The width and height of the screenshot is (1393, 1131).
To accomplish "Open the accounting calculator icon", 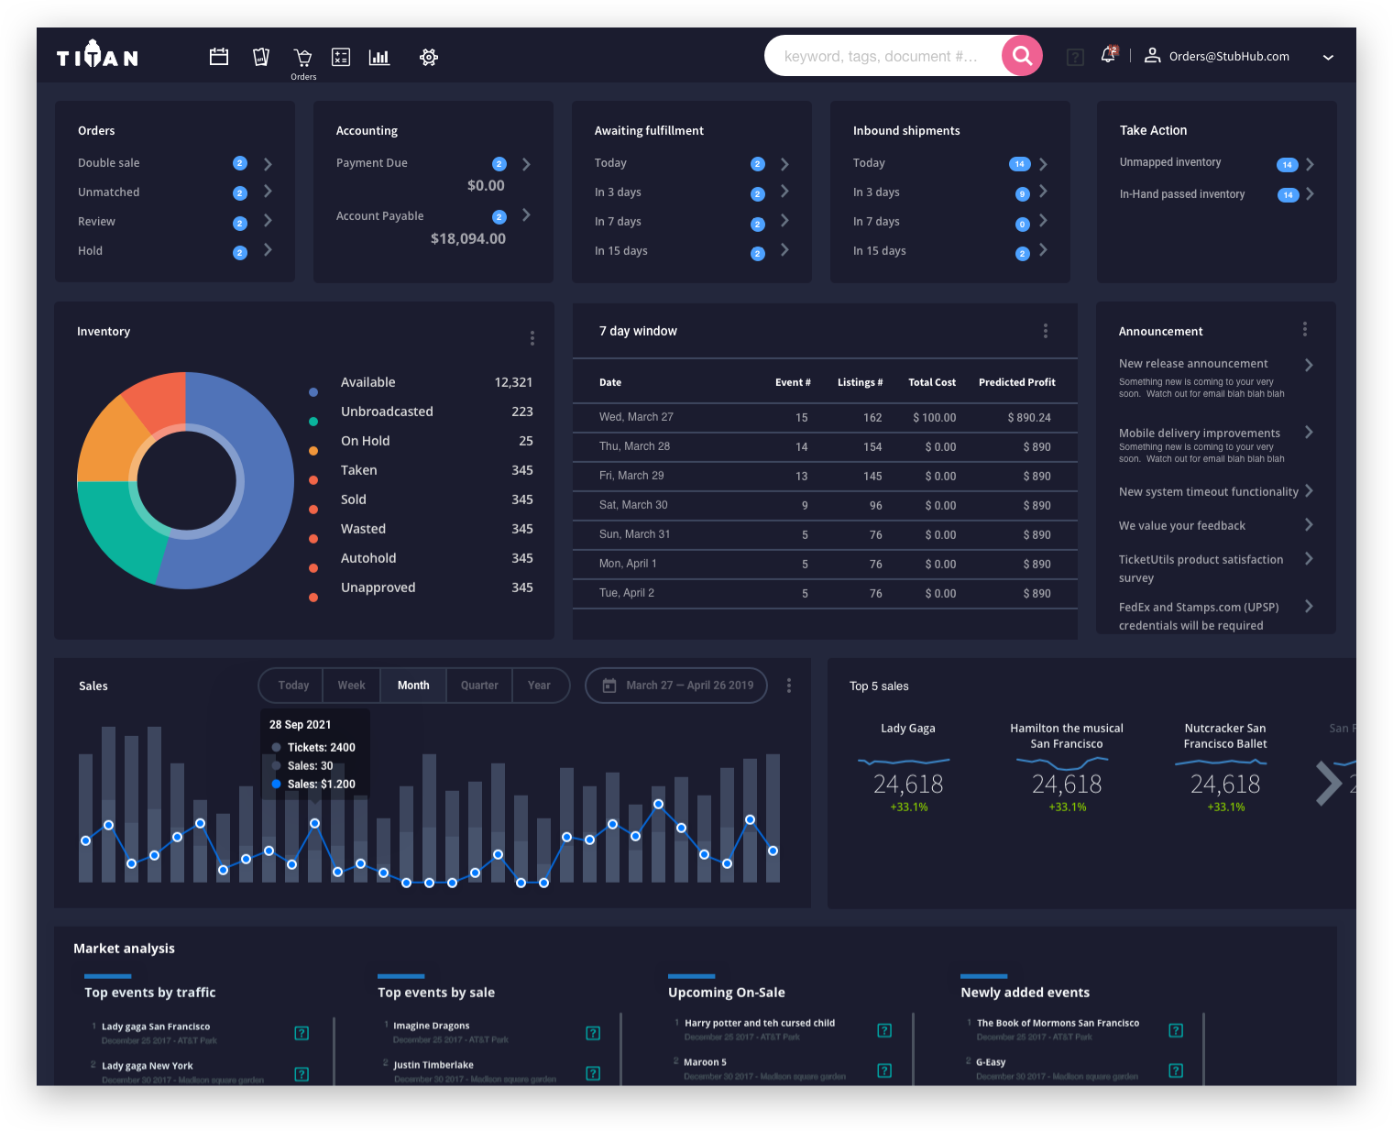I will 341,57.
